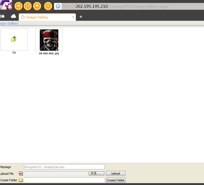Close the Image Gallery tab
The height and width of the screenshot is (185, 204).
tap(73, 17)
